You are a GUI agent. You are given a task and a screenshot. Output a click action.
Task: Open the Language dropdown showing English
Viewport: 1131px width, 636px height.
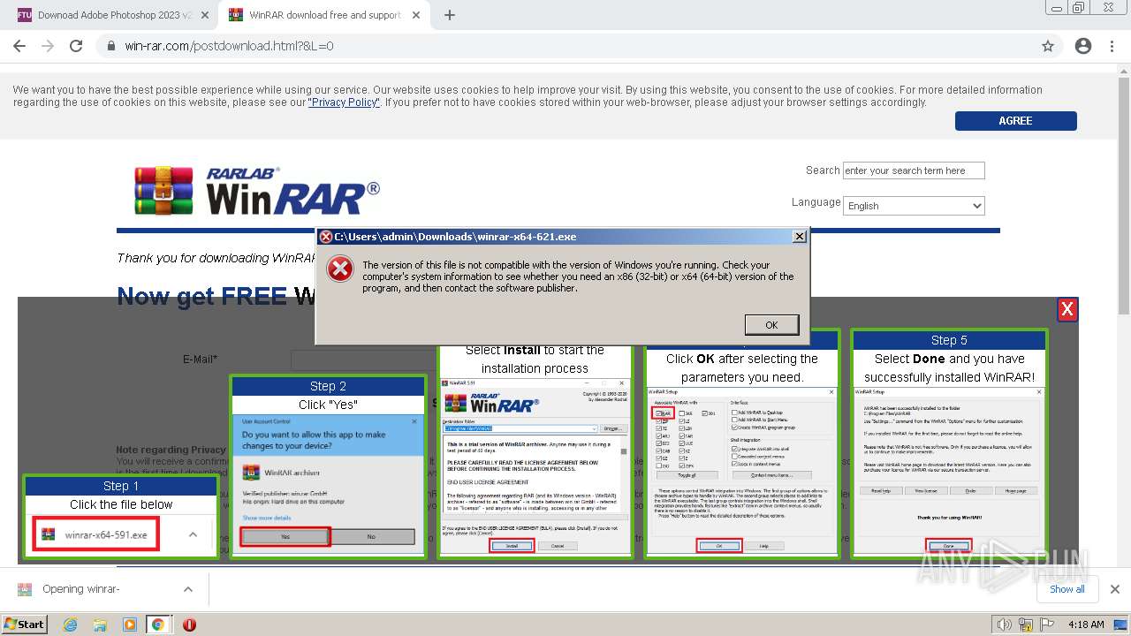[x=914, y=205]
